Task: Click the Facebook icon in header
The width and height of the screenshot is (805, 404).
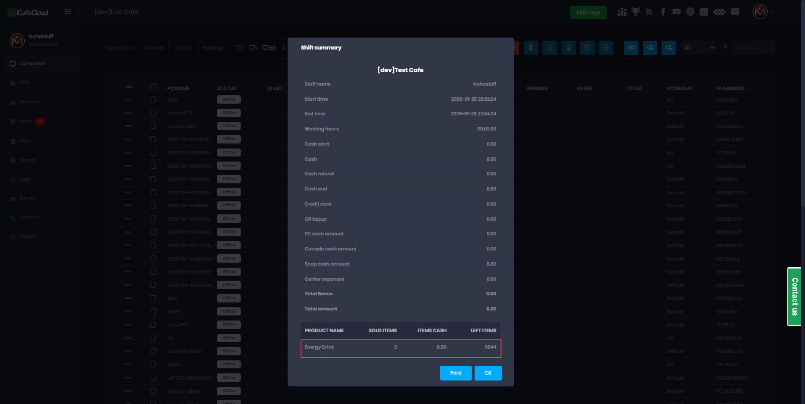Action: click(663, 12)
